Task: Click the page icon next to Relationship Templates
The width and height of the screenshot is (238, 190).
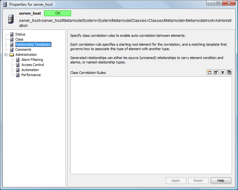Action: (12, 44)
